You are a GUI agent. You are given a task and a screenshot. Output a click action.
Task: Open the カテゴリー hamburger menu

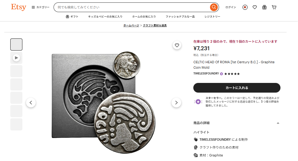pyautogui.click(x=41, y=7)
